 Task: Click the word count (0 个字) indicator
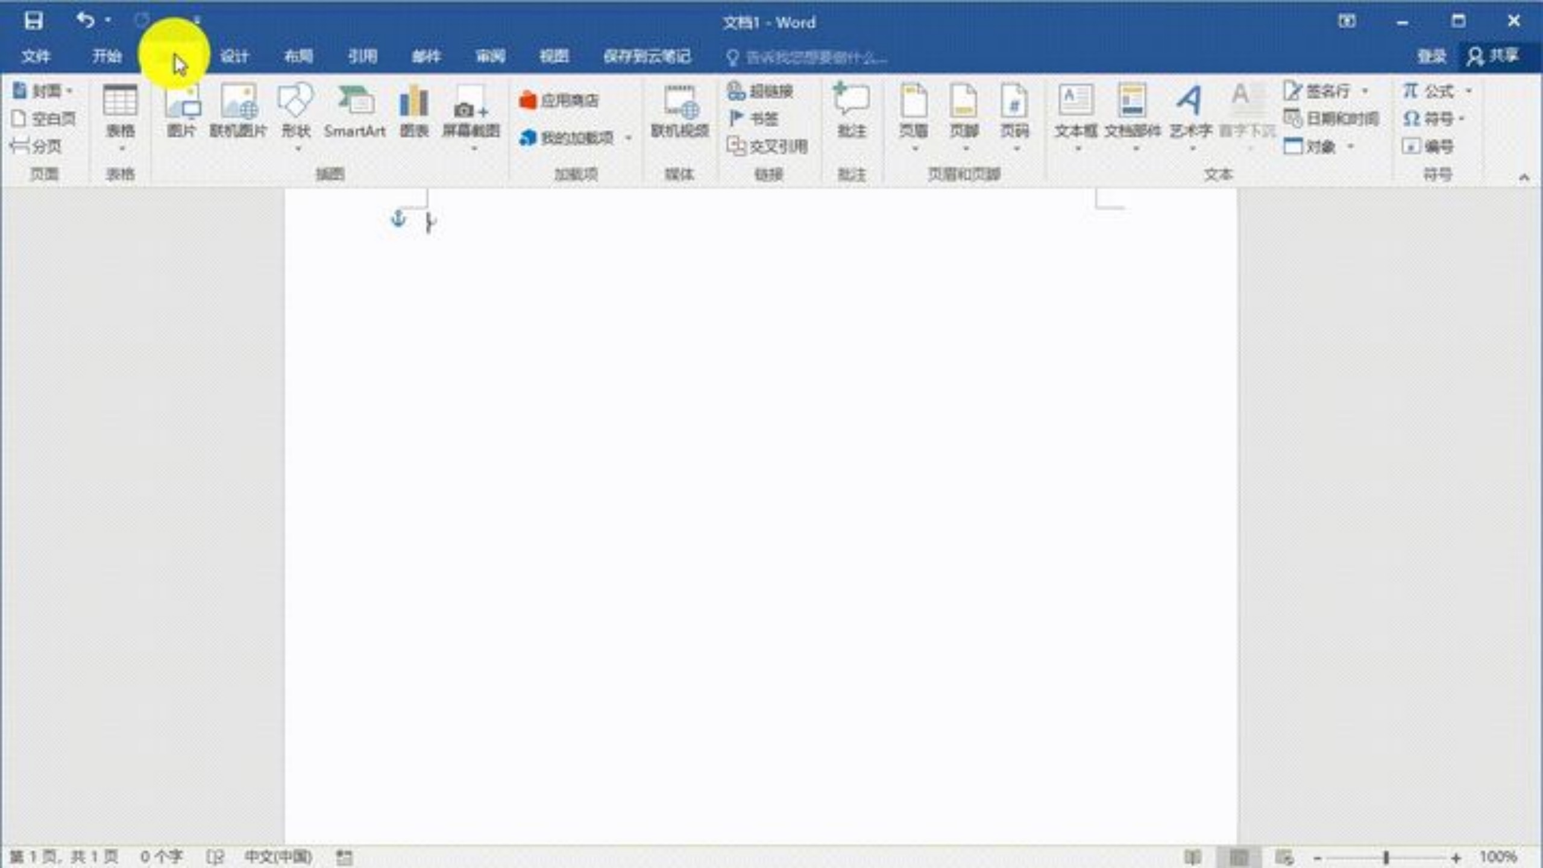tap(162, 857)
